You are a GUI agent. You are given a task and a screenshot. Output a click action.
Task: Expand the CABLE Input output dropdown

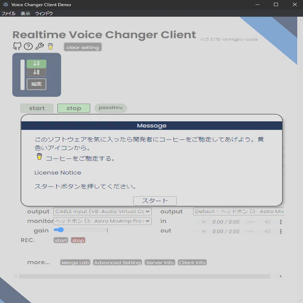coord(103,212)
